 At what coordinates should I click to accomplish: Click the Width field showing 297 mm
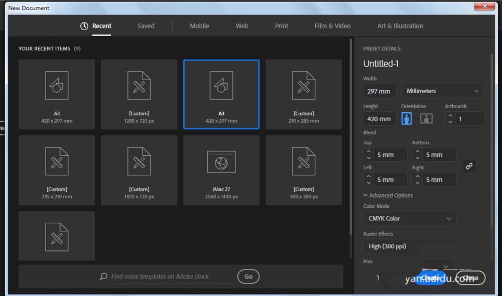pyautogui.click(x=380, y=91)
